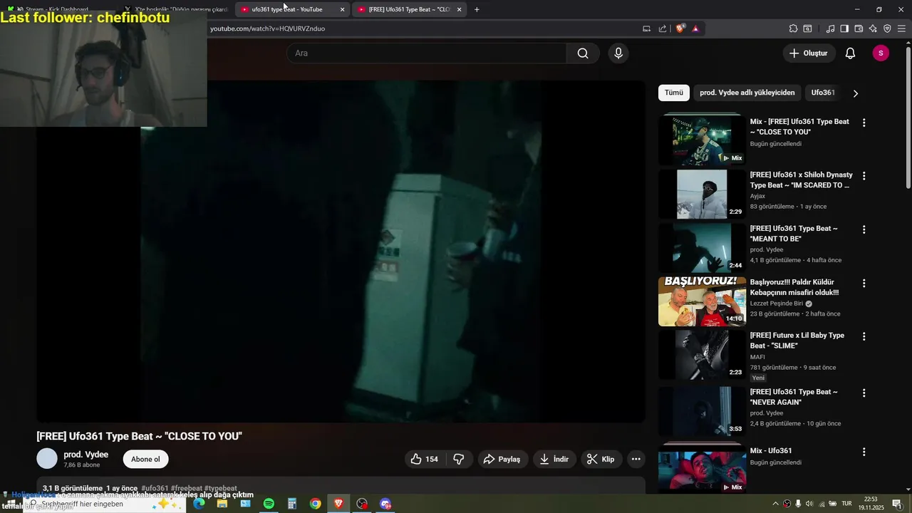
Task: Toggle the Brave sidebar panel icon
Action: click(x=844, y=28)
